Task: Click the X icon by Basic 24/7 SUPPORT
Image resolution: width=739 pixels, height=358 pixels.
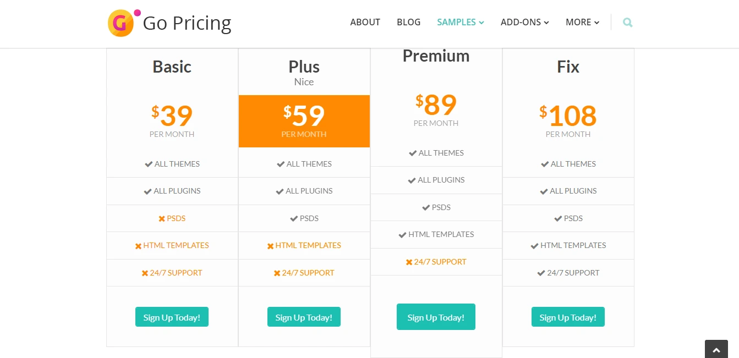Action: [145, 273]
